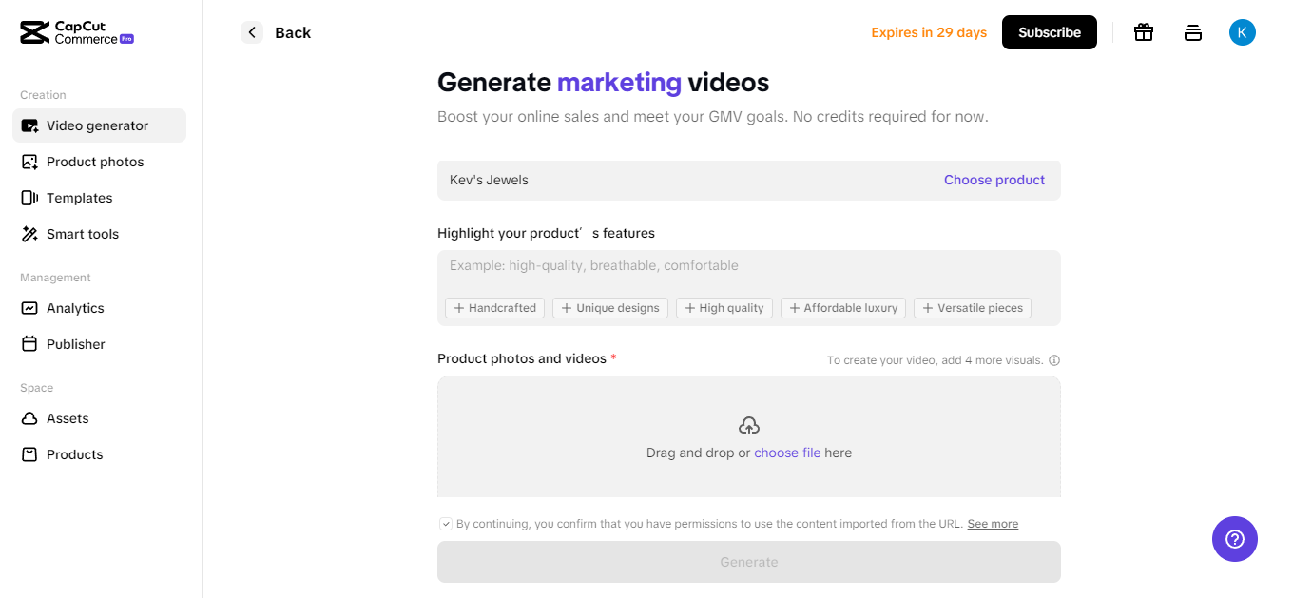This screenshot has height=598, width=1293.
Task: Click the product features text field
Action: [x=748, y=270]
